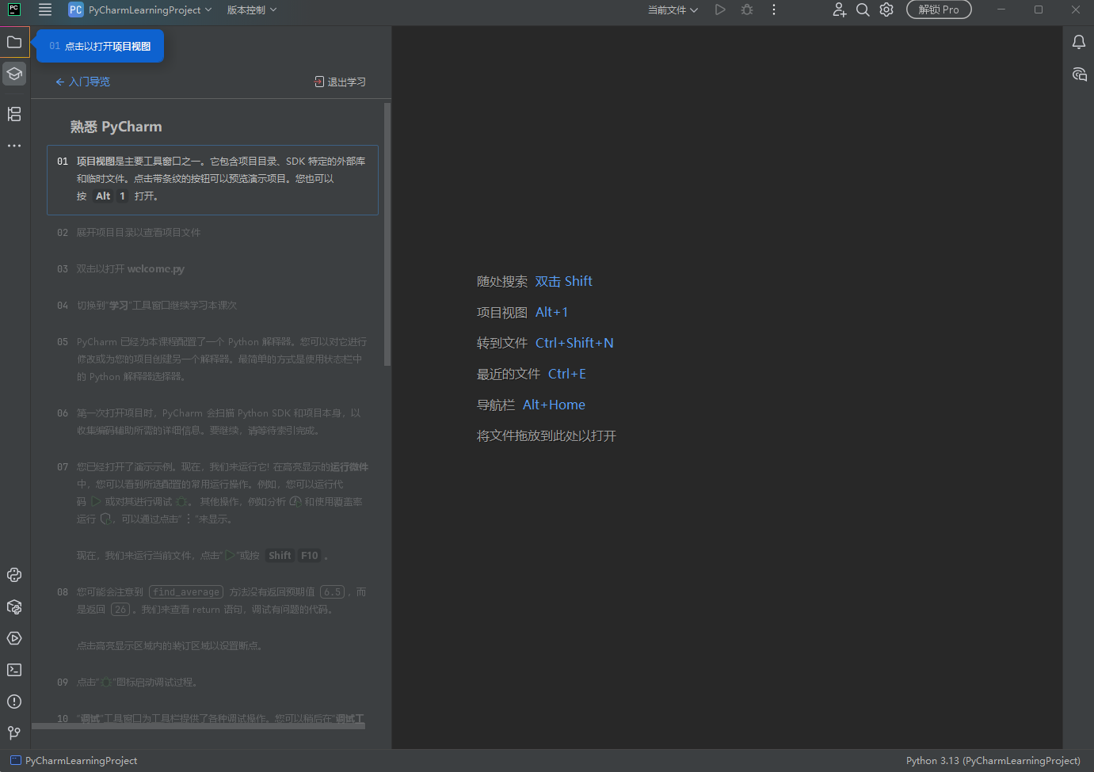
Task: Click the 导航栏 Alt+Home hint
Action: [x=531, y=405]
